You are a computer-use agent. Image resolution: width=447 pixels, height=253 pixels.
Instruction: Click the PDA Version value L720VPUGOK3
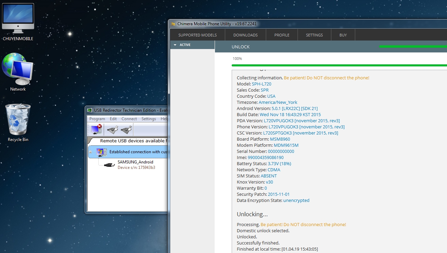[302, 121]
